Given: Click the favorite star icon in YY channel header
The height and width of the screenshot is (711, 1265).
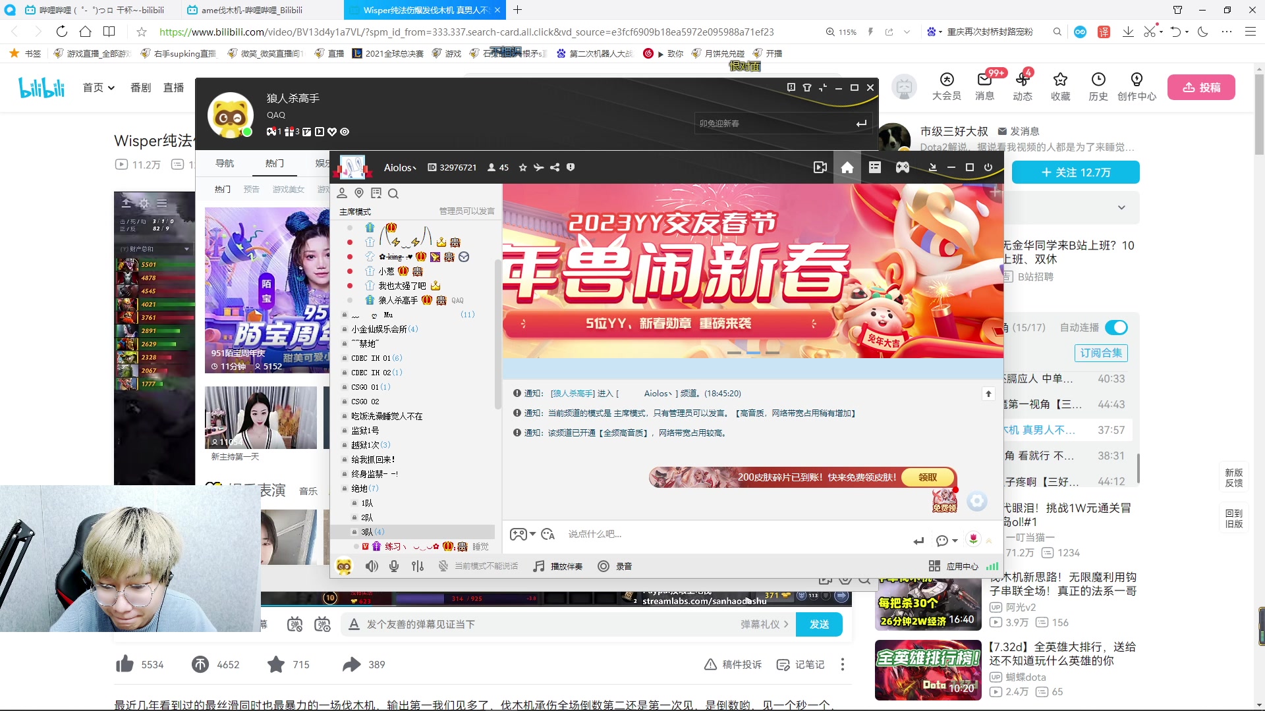Looking at the screenshot, I should pos(523,167).
